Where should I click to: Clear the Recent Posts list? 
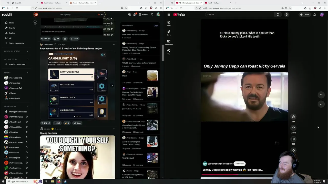tap(156, 26)
